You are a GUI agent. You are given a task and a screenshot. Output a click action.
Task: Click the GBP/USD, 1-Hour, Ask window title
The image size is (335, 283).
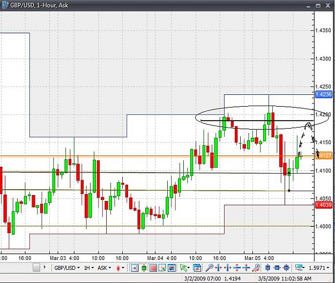[x=39, y=5]
